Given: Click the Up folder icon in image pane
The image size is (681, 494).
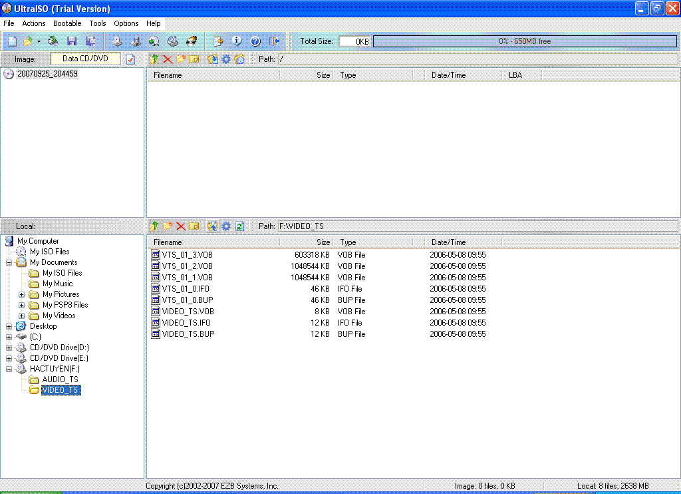Looking at the screenshot, I should [154, 59].
